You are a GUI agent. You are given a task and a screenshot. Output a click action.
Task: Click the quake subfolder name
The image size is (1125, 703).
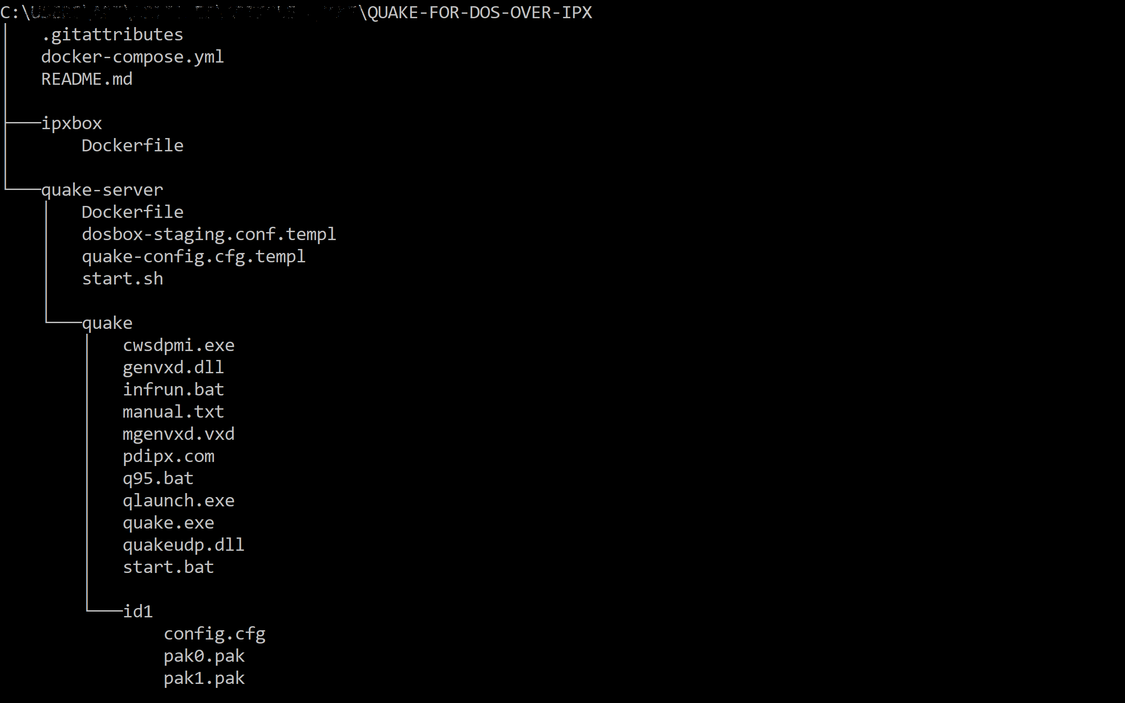[107, 324]
